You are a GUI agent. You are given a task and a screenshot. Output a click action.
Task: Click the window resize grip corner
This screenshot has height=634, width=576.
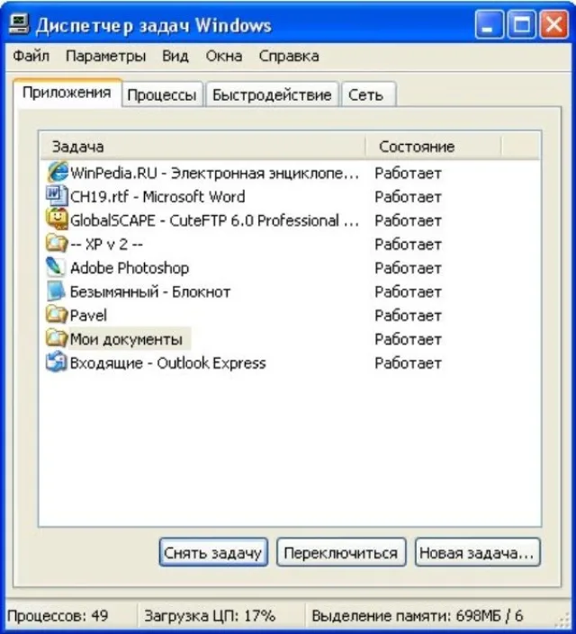tap(563, 621)
